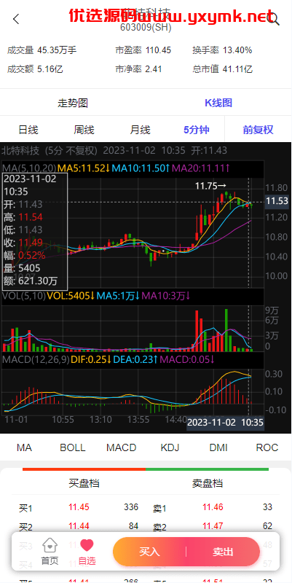Click the MA20:11.11 label on chart
292x583 pixels.
[200, 168]
